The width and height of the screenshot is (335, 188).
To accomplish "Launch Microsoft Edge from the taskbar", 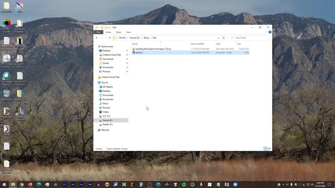I will [39, 184].
